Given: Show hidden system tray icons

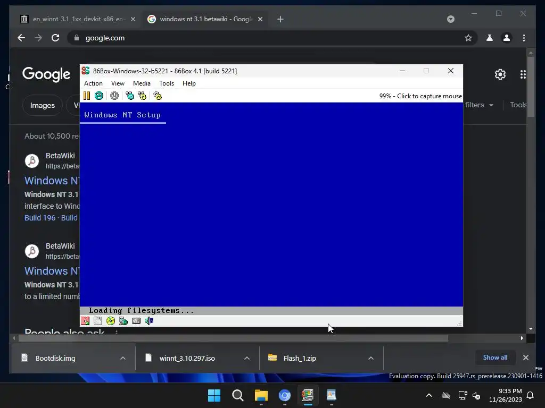Looking at the screenshot, I should pos(429,395).
